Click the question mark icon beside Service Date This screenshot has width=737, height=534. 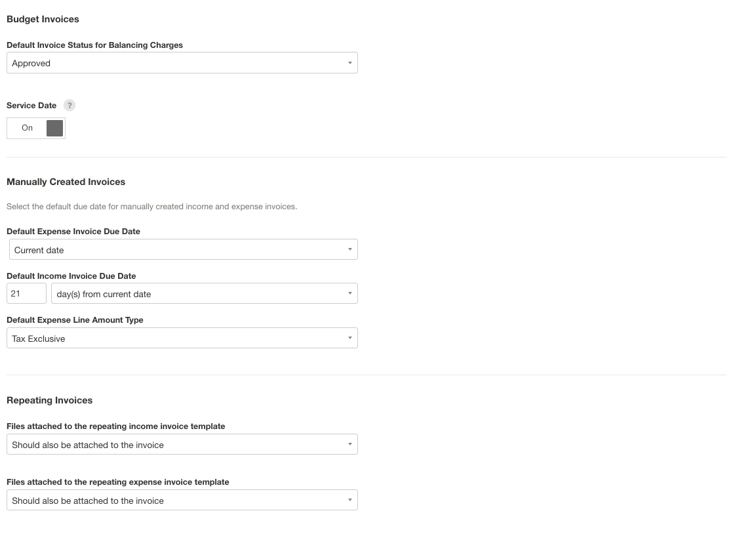(70, 105)
